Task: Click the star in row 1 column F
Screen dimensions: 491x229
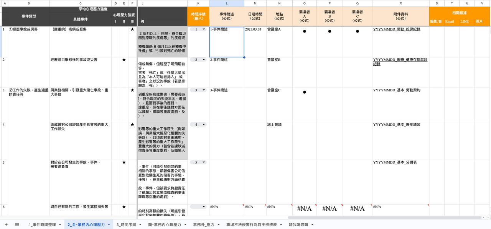Action: [x=132, y=29]
